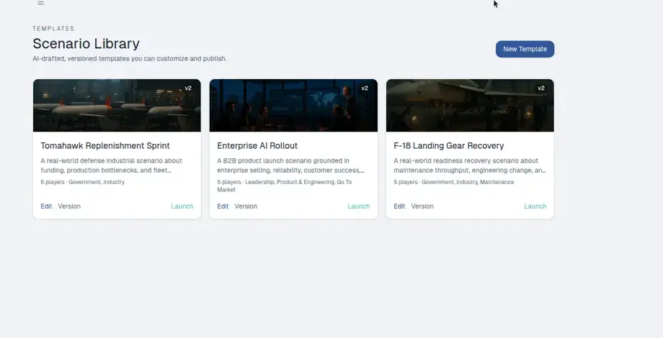The width and height of the screenshot is (663, 338).
Task: Open Version for Enterprise AI Rollout
Action: tap(246, 206)
